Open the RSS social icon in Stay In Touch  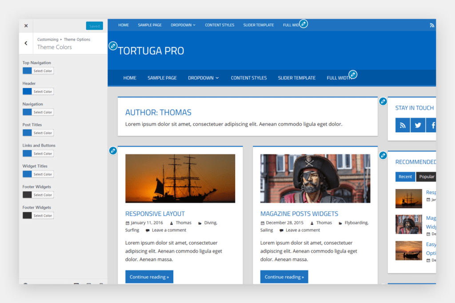click(x=403, y=125)
